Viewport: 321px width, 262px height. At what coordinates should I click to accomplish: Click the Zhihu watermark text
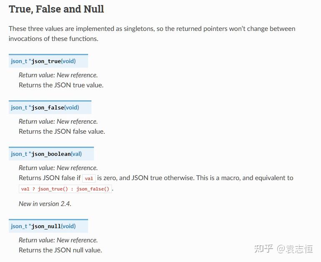coord(283,249)
